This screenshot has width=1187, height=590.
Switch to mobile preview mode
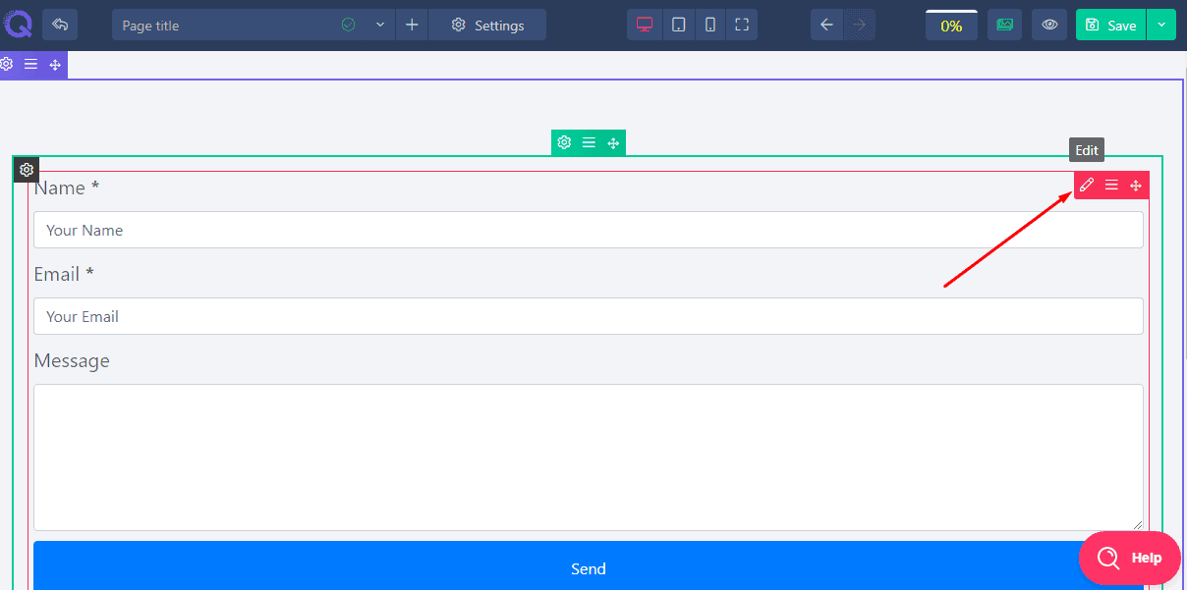coord(710,26)
